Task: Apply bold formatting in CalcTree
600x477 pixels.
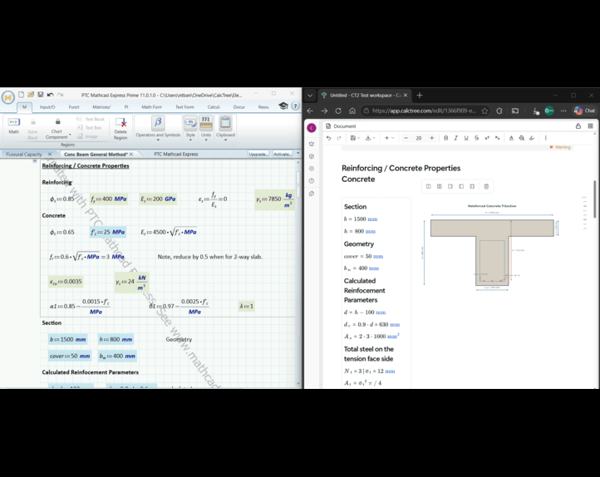Action: coord(445,138)
